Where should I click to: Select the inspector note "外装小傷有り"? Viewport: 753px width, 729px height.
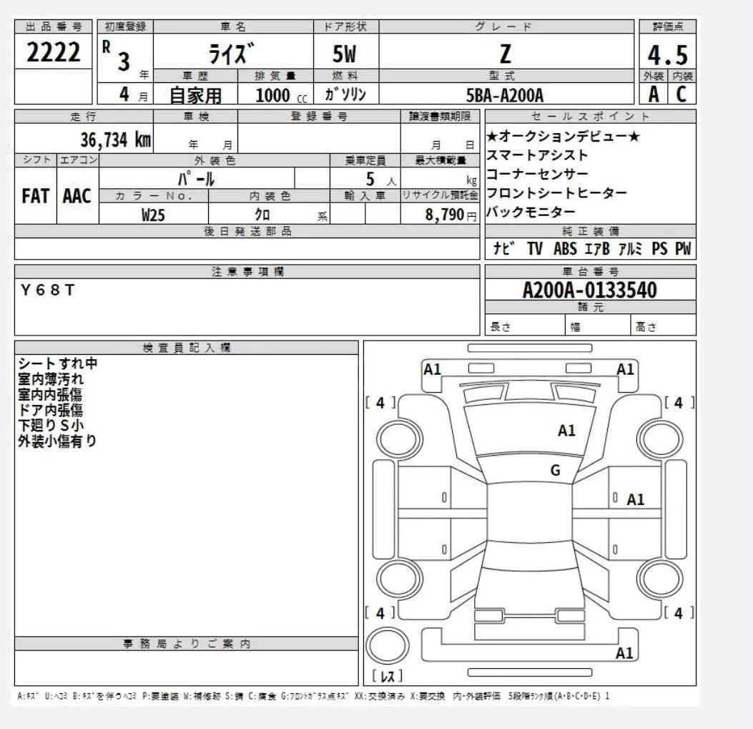(x=58, y=440)
